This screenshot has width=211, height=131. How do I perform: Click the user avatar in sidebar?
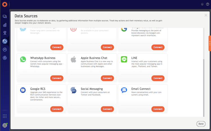(5, 125)
